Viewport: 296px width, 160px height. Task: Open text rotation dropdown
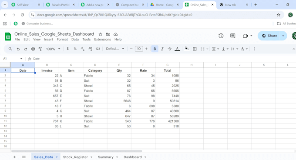tap(244, 49)
